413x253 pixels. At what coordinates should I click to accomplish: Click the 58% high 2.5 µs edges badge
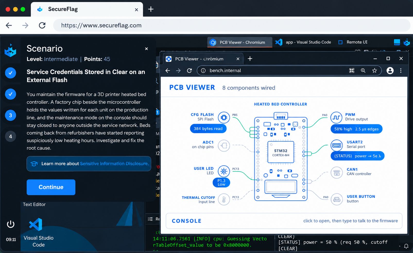[x=356, y=129]
